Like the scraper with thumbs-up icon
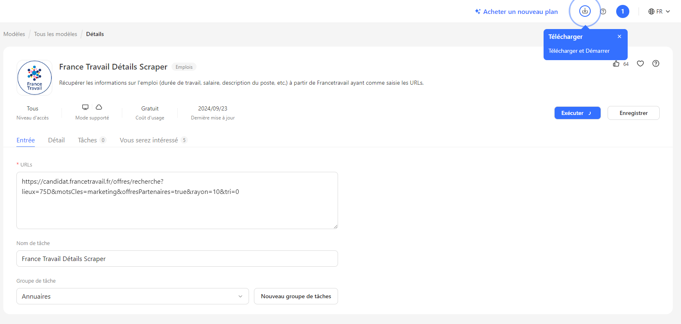681x324 pixels. click(x=616, y=63)
